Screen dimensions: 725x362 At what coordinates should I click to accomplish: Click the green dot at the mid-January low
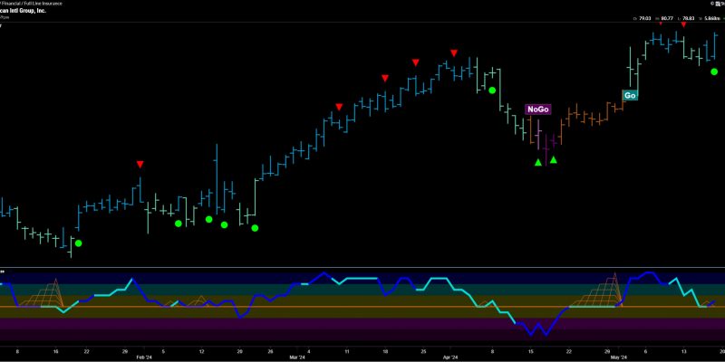(78, 243)
